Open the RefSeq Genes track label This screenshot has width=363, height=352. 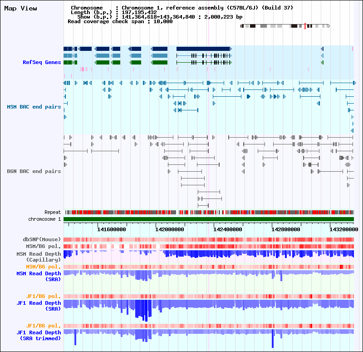42,62
